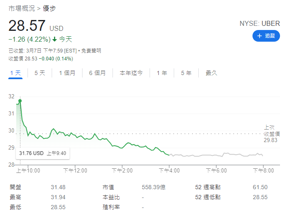Switch to 本年迄今 range

(x=131, y=73)
